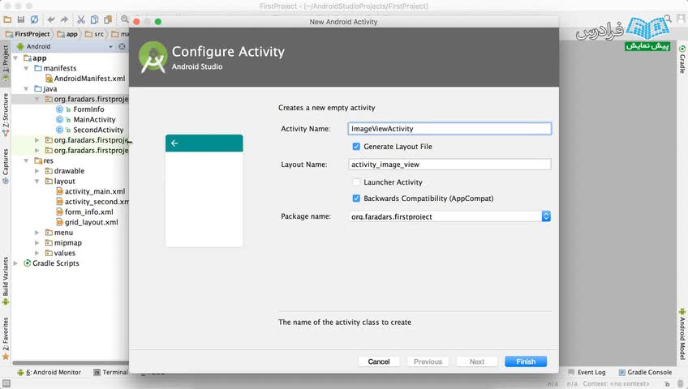Collapse the manifests folder
Screen dimensions: 688x389
(x=26, y=68)
